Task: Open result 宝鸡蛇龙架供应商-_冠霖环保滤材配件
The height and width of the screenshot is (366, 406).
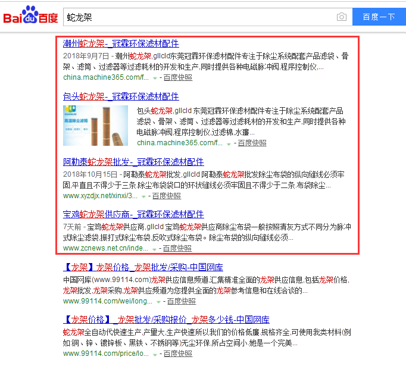Action: click(133, 214)
